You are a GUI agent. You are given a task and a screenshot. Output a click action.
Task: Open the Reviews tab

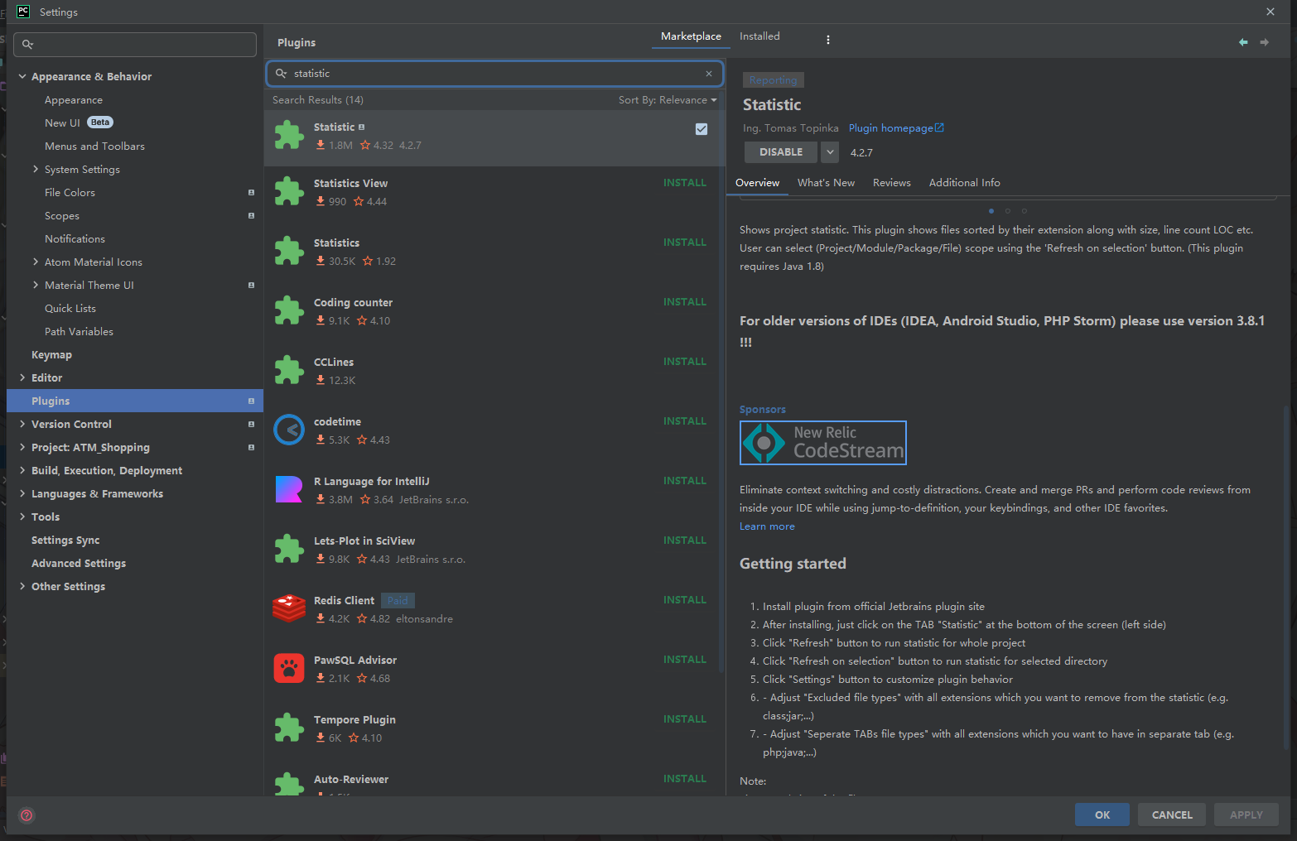(x=891, y=183)
